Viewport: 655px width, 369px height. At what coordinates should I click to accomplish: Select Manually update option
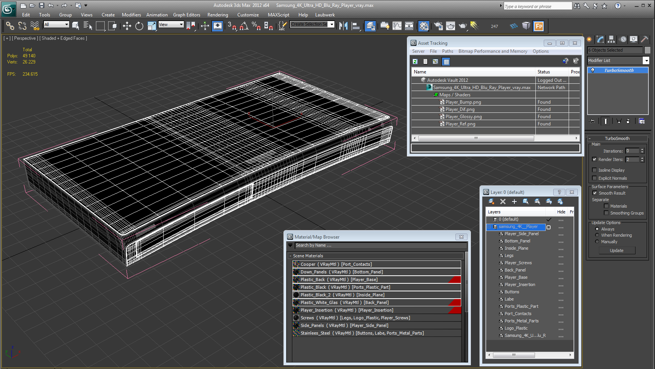coord(597,242)
